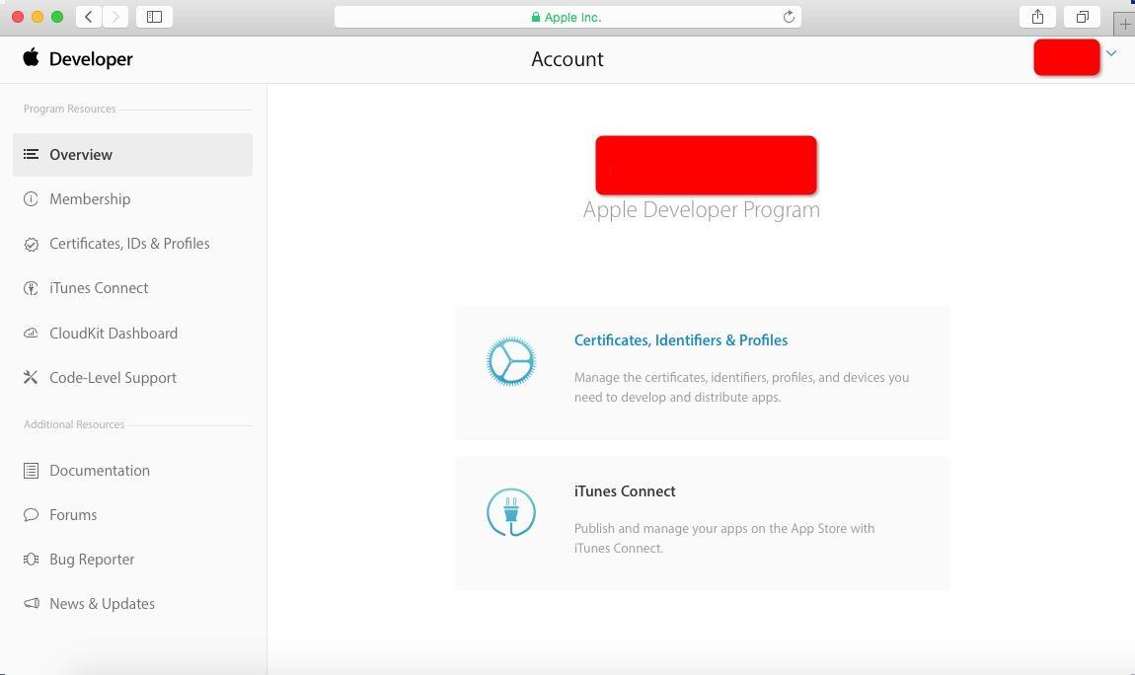Image resolution: width=1135 pixels, height=675 pixels.
Task: Click the plug icon in the iTunes Connect card
Action: (x=511, y=512)
